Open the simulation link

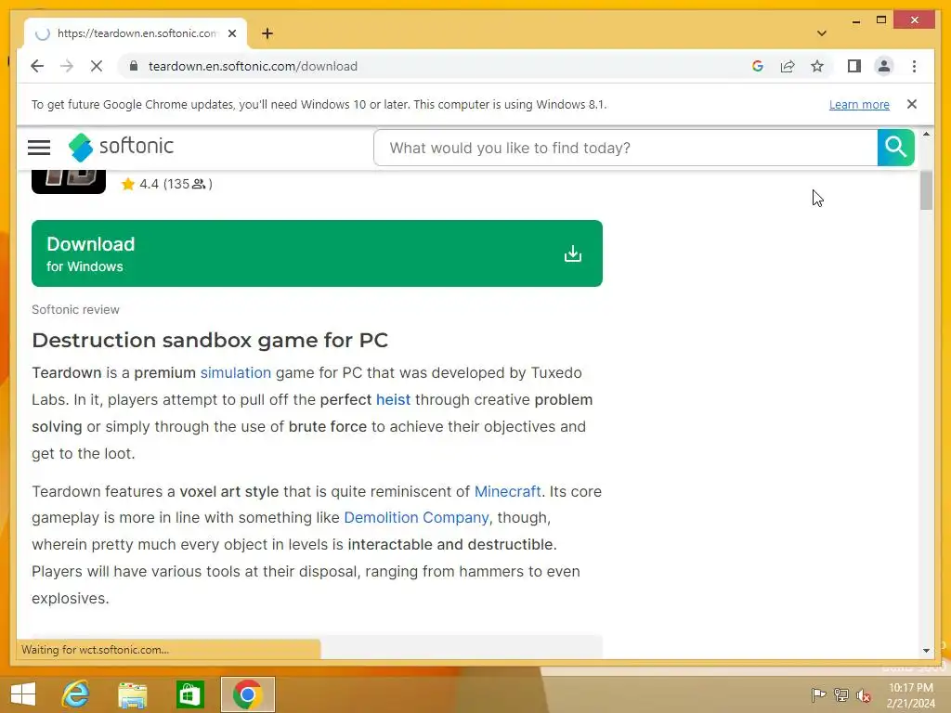click(235, 372)
